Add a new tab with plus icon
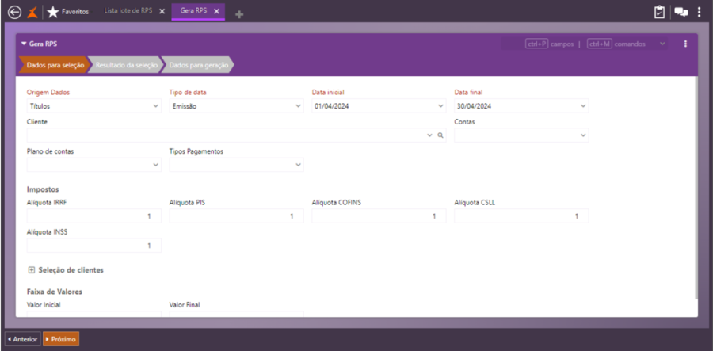 239,14
